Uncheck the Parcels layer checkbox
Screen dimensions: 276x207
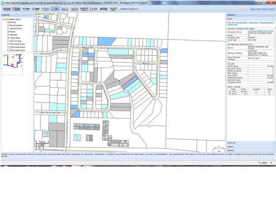coord(8,22)
